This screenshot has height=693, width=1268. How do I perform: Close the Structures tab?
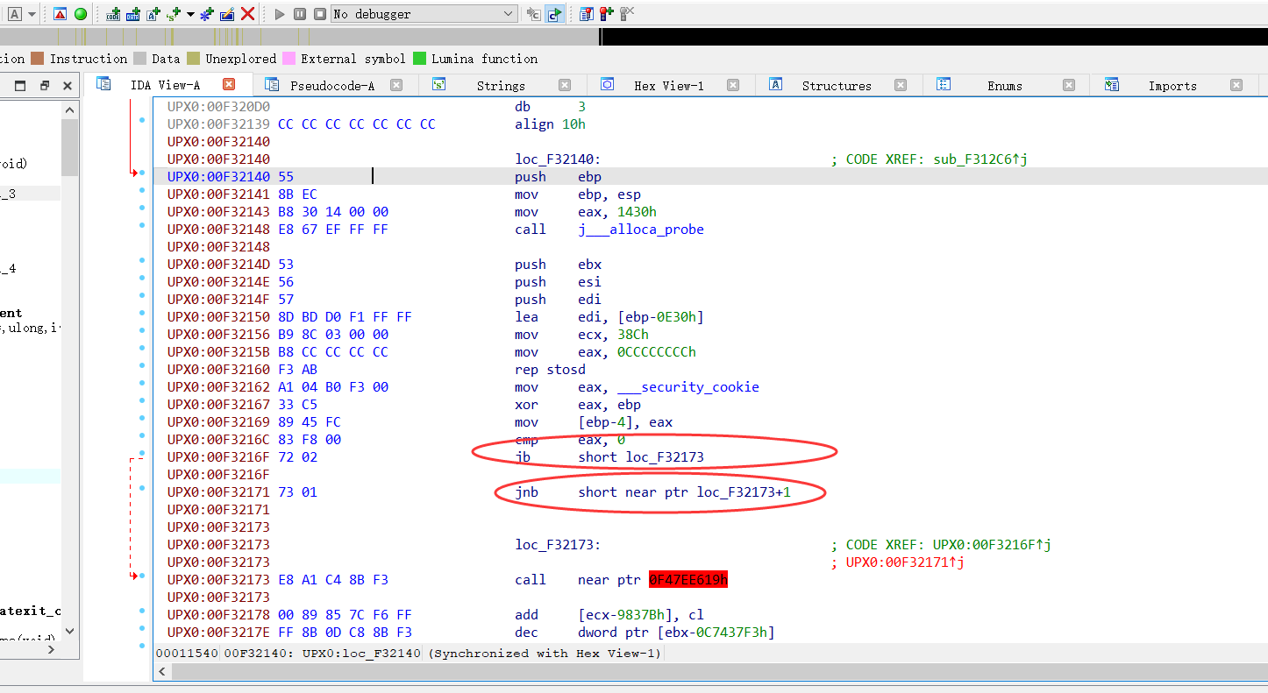[x=901, y=85]
